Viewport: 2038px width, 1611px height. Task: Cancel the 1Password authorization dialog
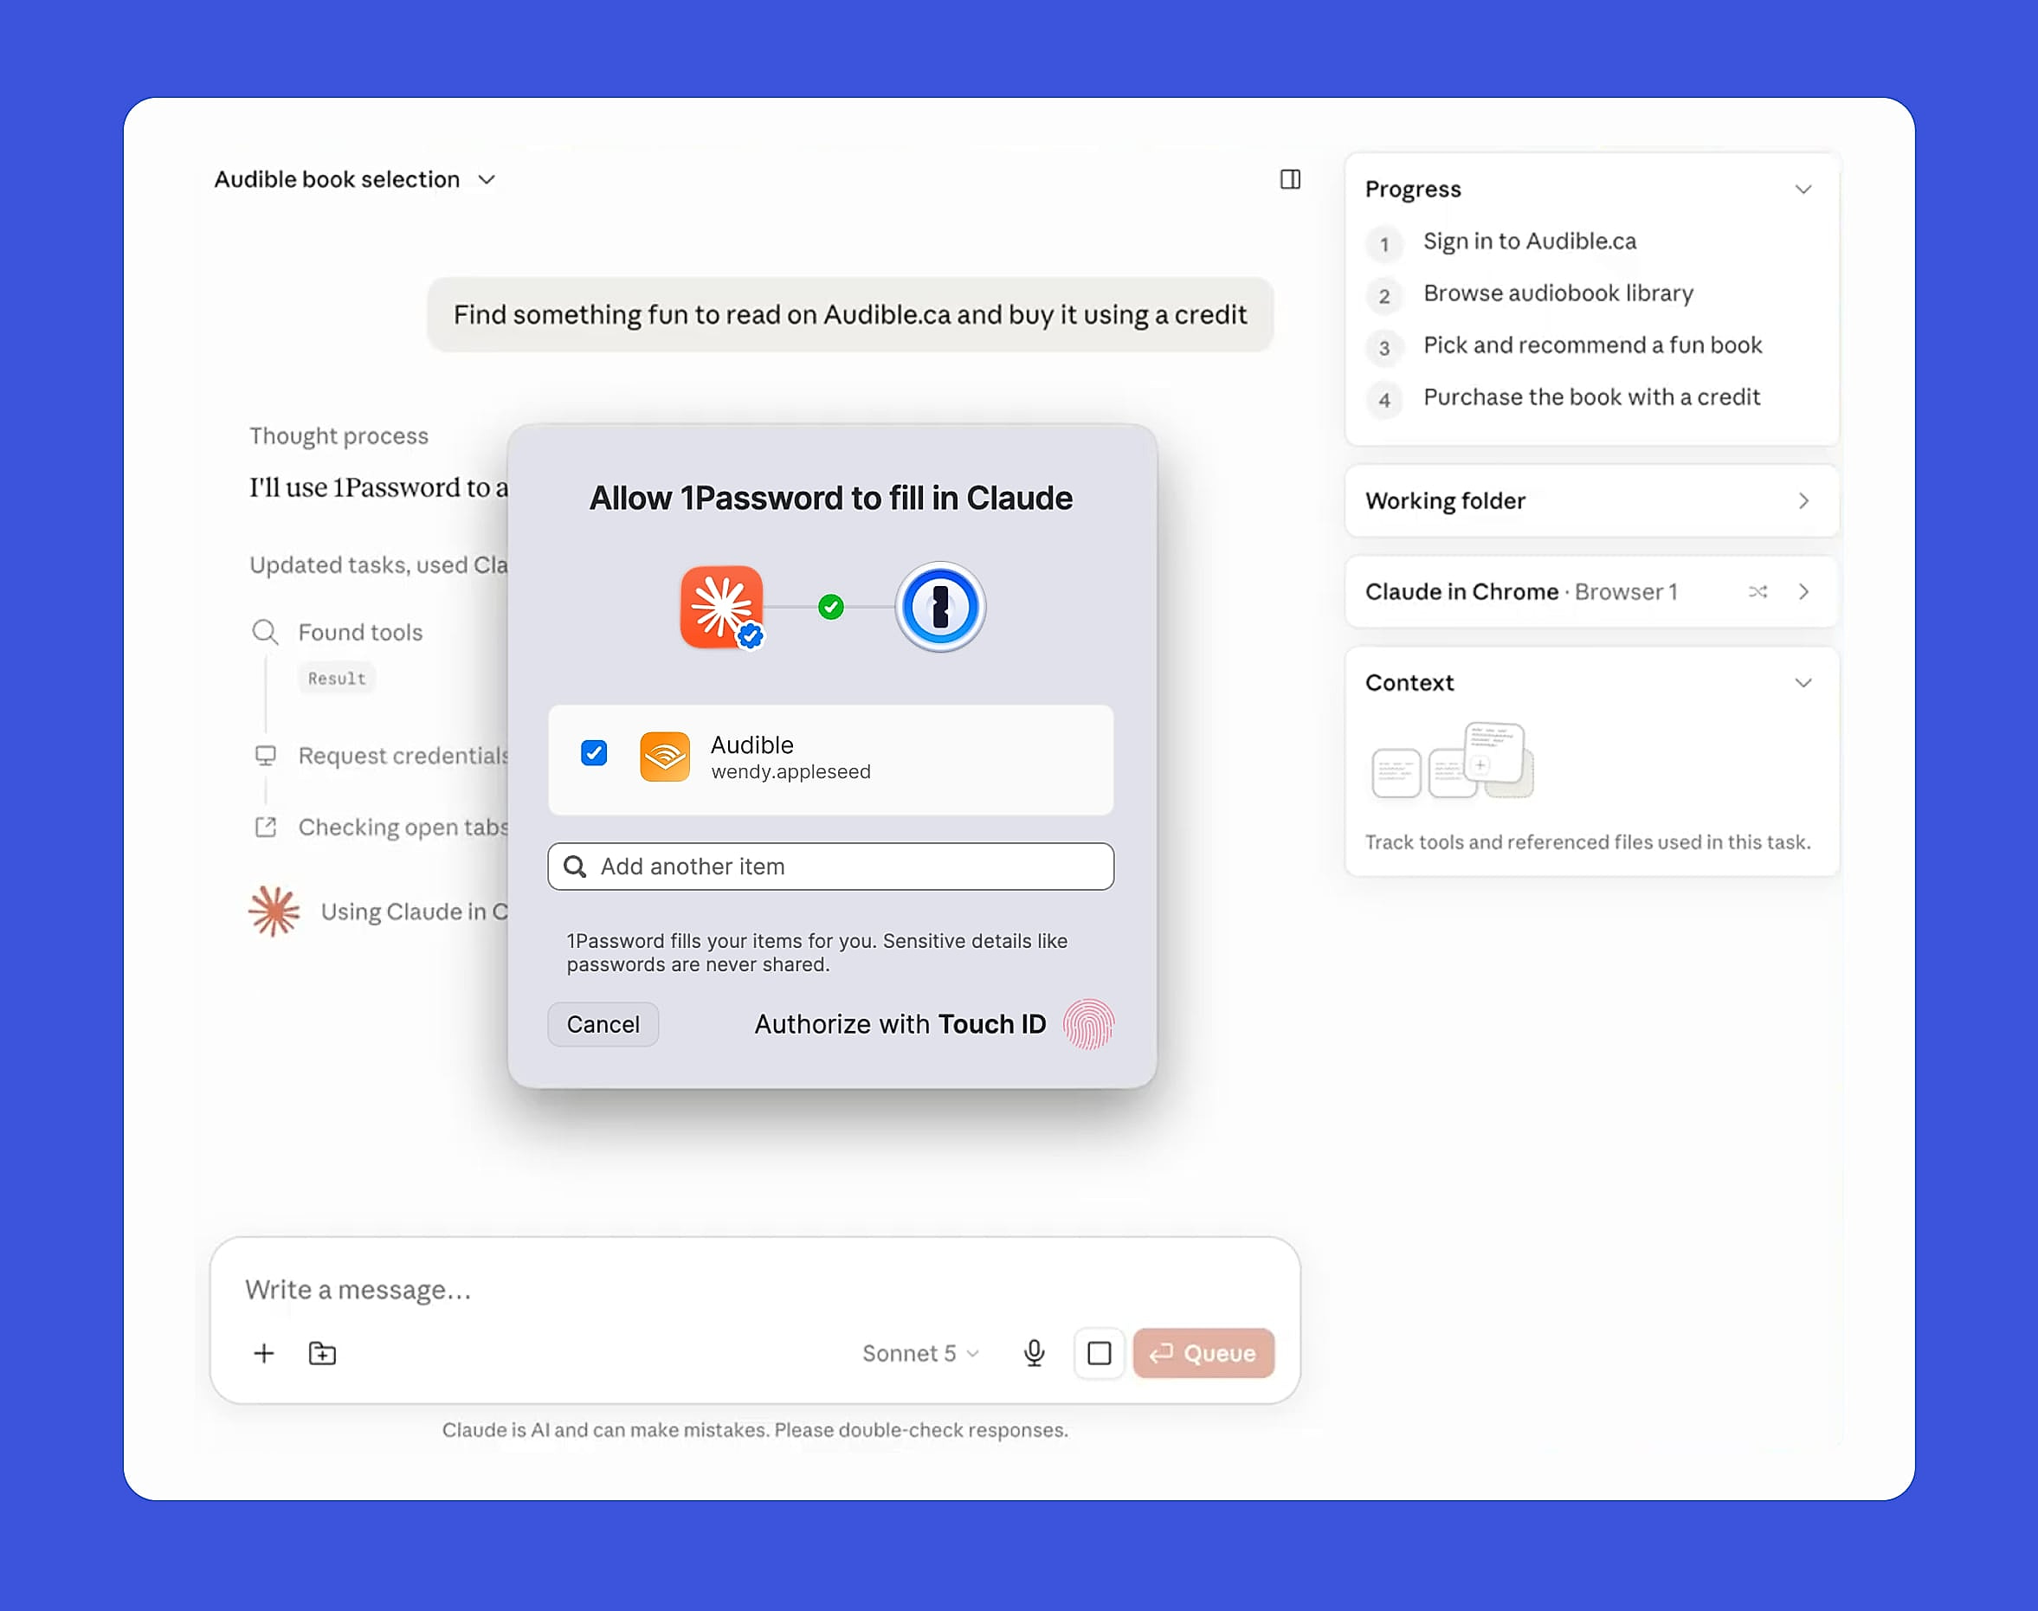(x=603, y=1024)
